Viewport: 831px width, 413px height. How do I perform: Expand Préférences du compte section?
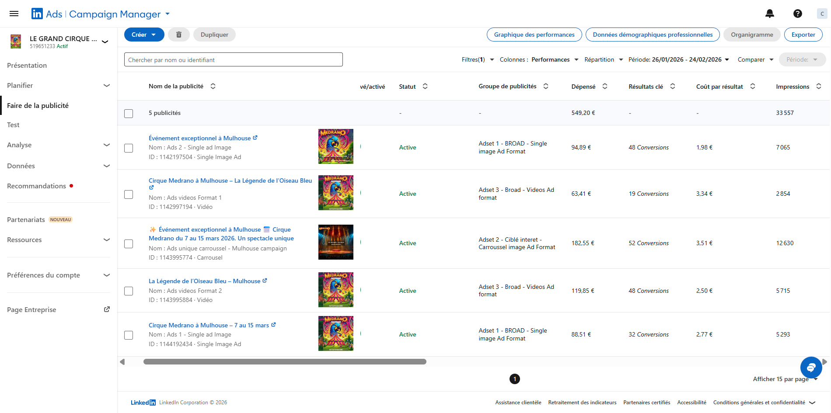(59, 275)
